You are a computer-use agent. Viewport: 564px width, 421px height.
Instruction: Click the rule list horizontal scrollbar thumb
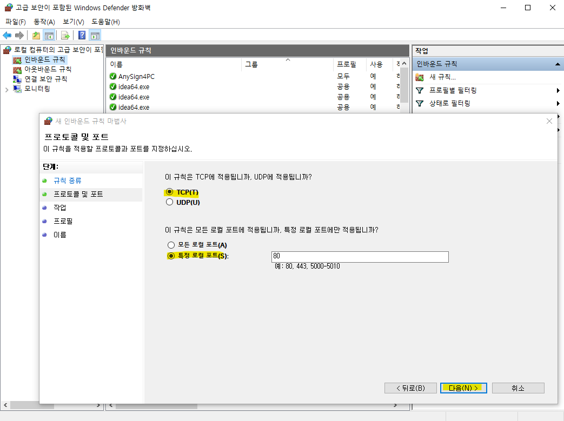click(156, 405)
